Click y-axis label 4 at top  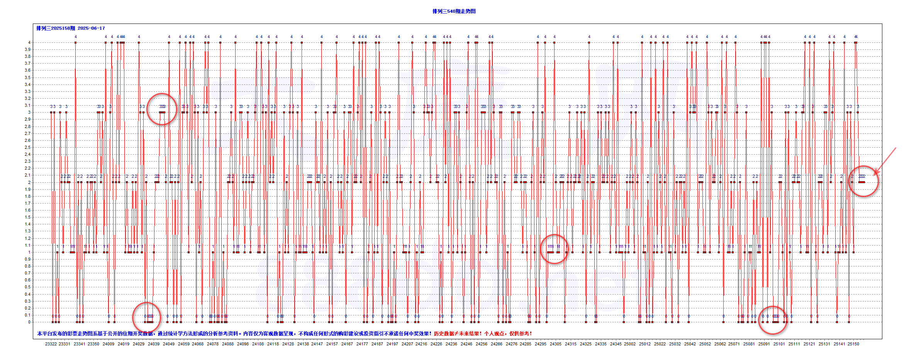29,42
